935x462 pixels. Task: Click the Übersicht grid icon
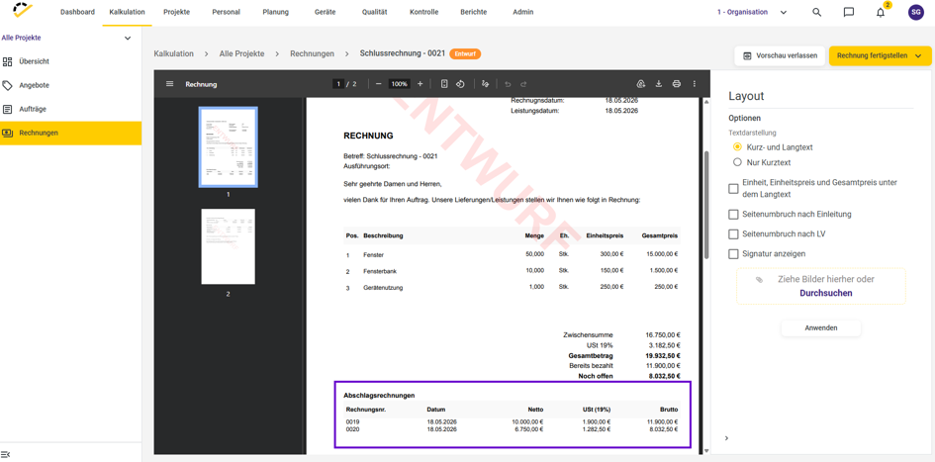coord(7,61)
